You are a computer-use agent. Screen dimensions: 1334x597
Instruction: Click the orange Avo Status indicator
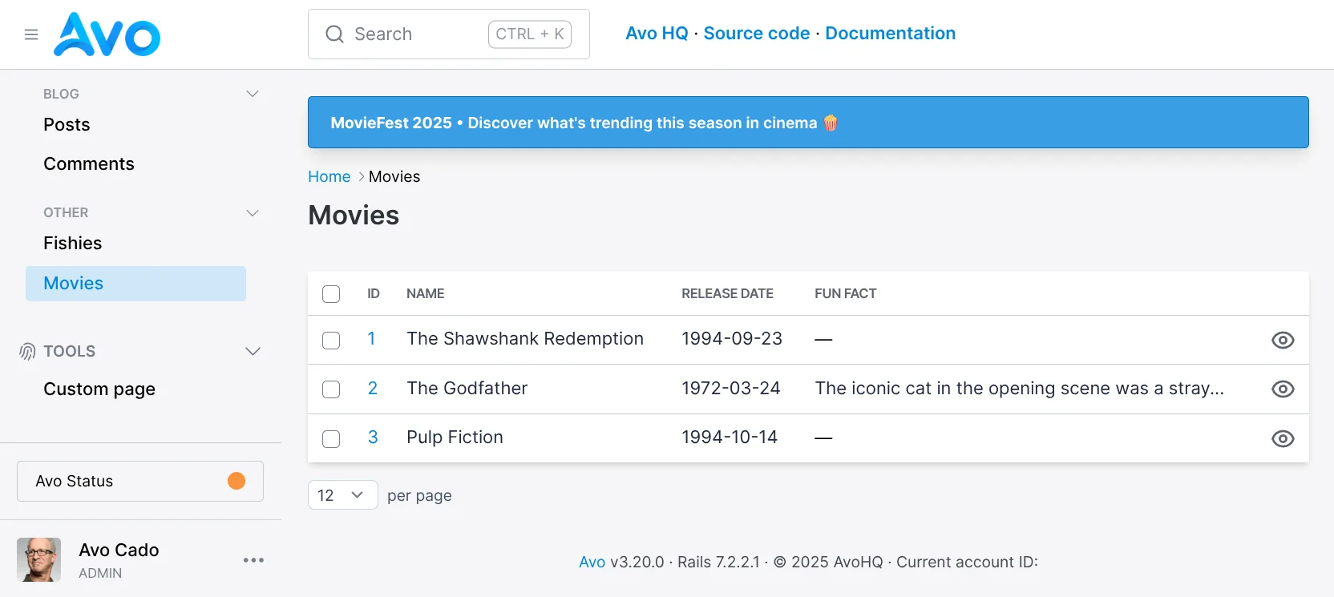pos(236,481)
